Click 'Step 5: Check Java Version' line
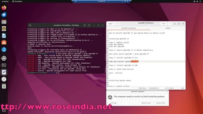Image resolution: width=203 pixels, height=114 pixels. click(x=121, y=69)
